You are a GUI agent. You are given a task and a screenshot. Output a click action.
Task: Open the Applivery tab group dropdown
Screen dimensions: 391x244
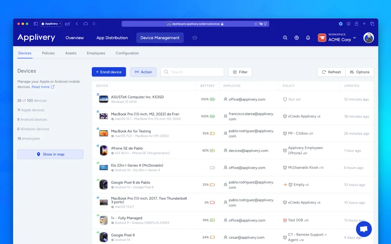51,24
